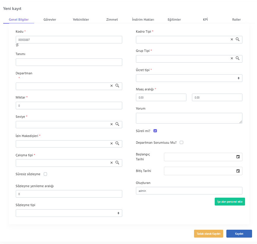Search for a Grup Tipi
Screen dimensions: 257x244
coord(237,58)
